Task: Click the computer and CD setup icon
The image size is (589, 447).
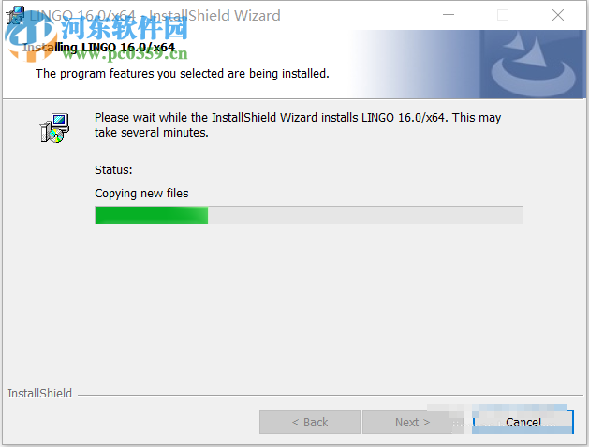Action: tap(55, 128)
